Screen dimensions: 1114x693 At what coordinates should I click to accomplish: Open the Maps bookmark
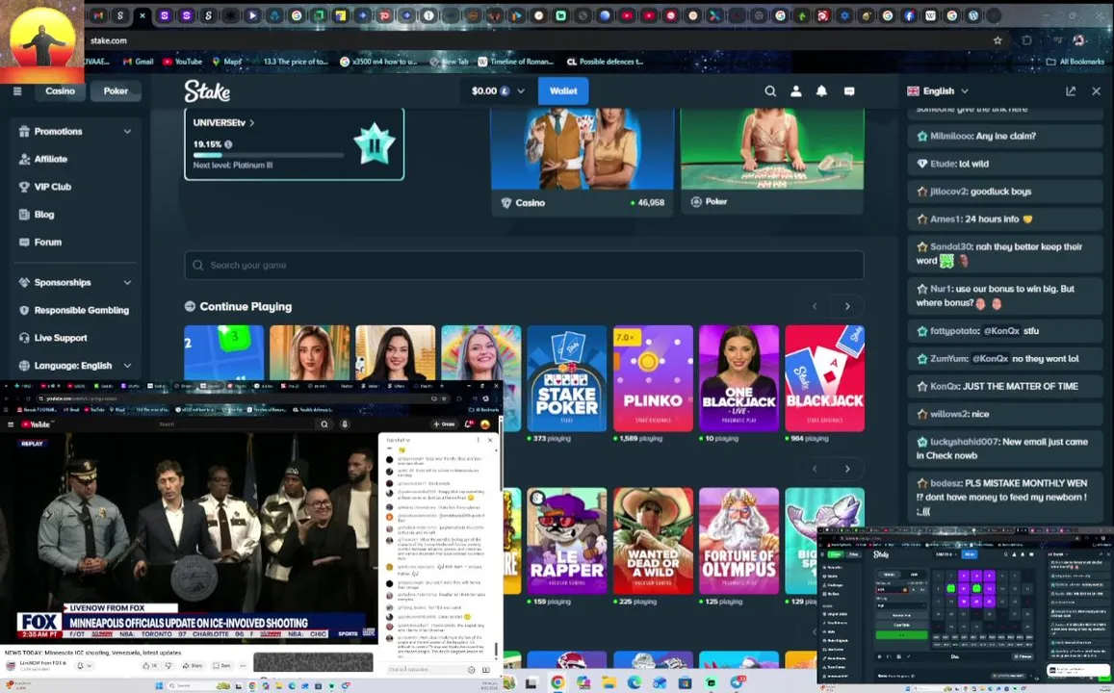[227, 62]
